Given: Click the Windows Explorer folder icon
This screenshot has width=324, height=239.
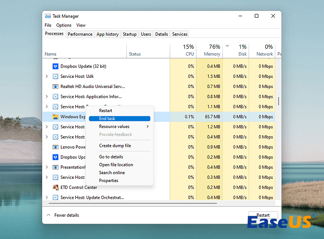Looking at the screenshot, I should tap(56, 117).
